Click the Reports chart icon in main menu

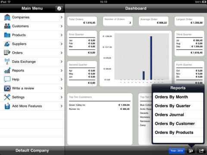(x=7, y=71)
